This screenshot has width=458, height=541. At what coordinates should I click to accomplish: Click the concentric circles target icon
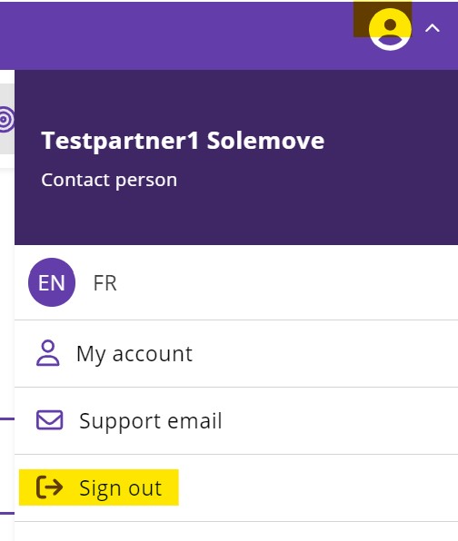tap(5, 120)
